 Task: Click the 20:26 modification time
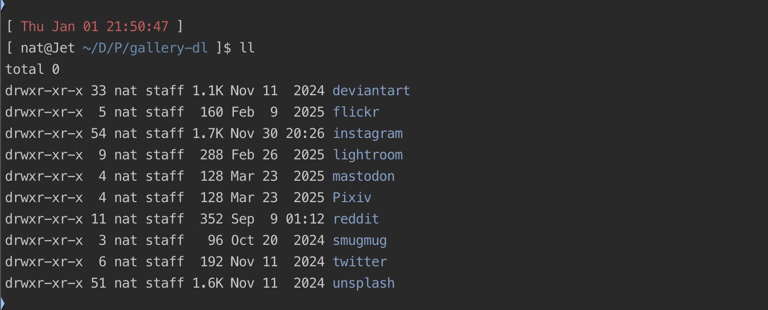click(x=305, y=134)
